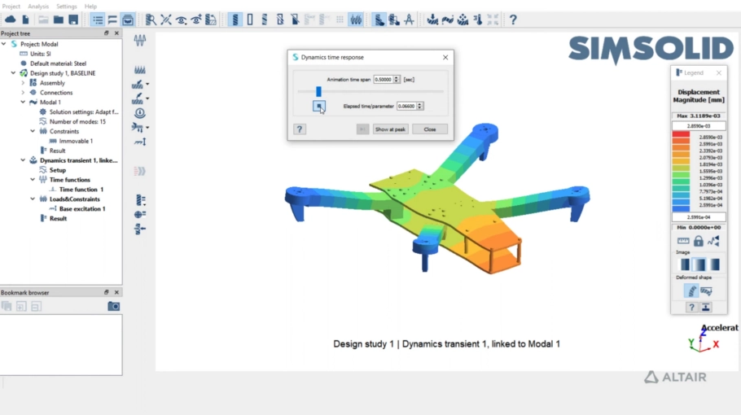This screenshot has width=741, height=415.
Task: Click the magnifier pick info tool
Action: click(x=151, y=20)
